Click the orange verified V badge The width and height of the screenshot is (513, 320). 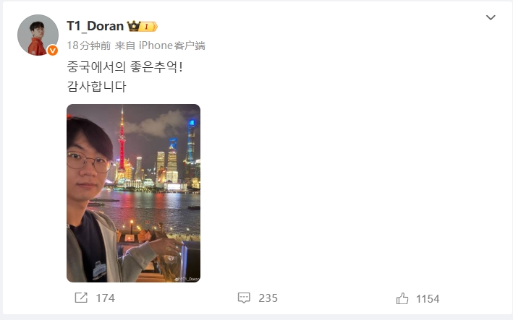coord(52,51)
